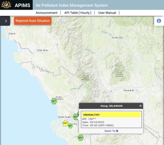The width and height of the screenshot is (164, 145).
Task: Click the green 89 API station marker
Action: [80, 138]
